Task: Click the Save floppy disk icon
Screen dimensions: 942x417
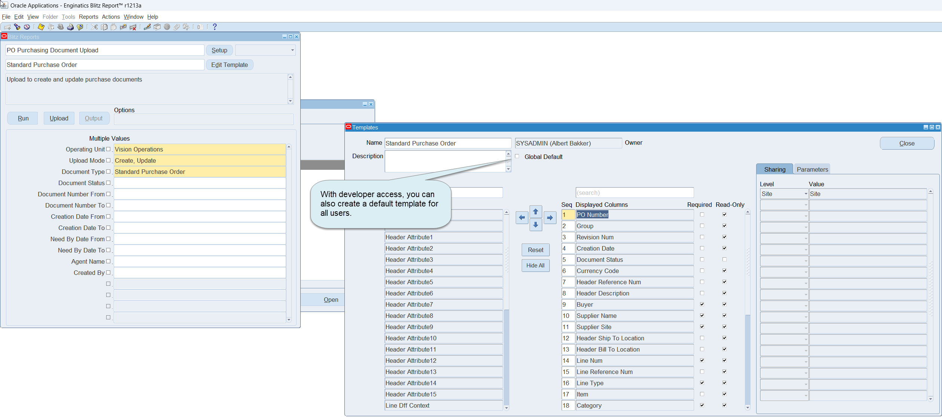Action: tap(41, 27)
